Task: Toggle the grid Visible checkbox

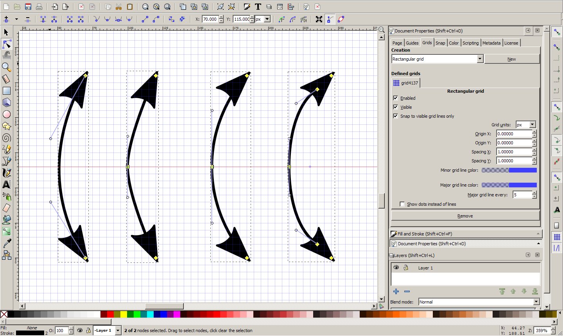Action: pos(396,107)
